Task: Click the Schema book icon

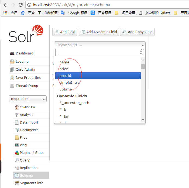Action: [17, 176]
